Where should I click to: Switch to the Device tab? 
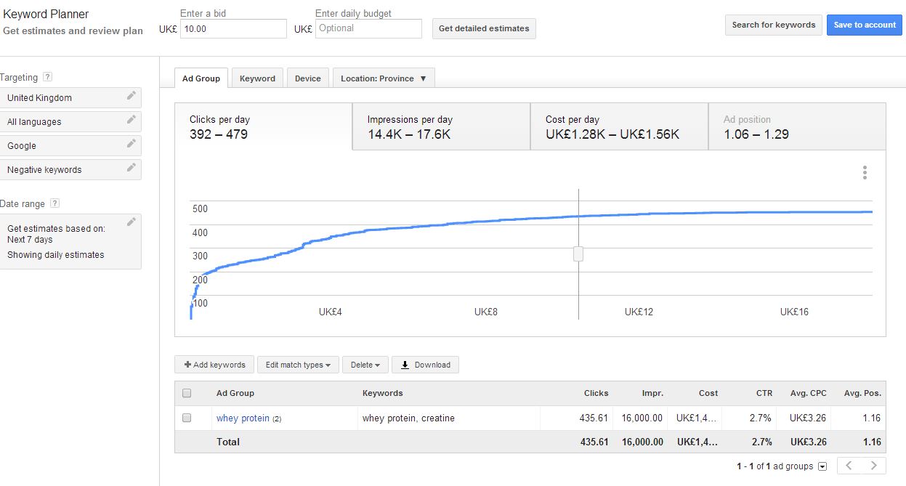coord(307,78)
